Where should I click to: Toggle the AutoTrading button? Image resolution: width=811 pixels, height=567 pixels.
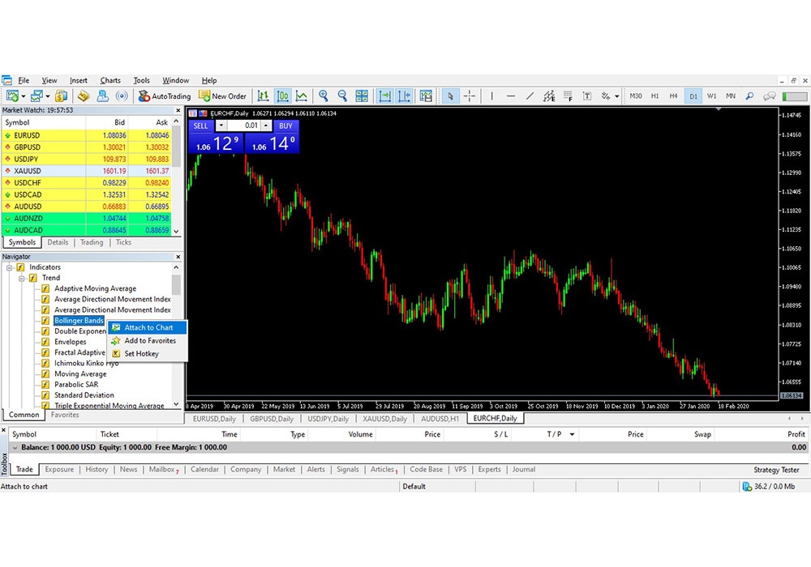(x=165, y=96)
